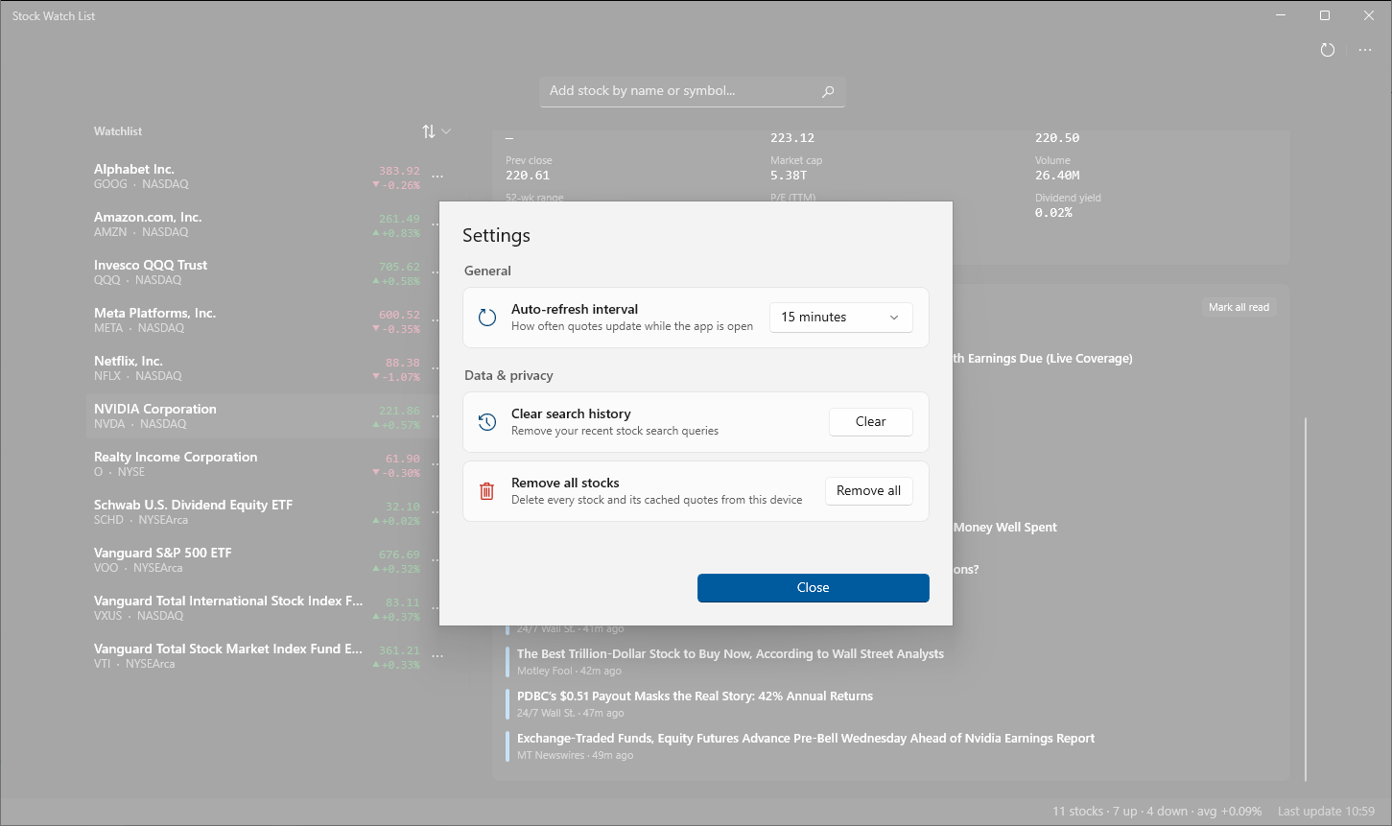Click the Last update 10:59 status text
This screenshot has height=826, width=1392.
pos(1326,812)
